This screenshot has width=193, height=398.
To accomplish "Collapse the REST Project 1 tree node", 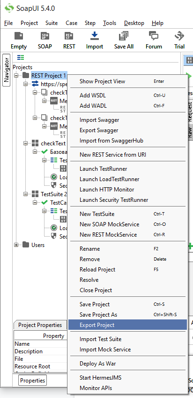I will tap(16, 76).
